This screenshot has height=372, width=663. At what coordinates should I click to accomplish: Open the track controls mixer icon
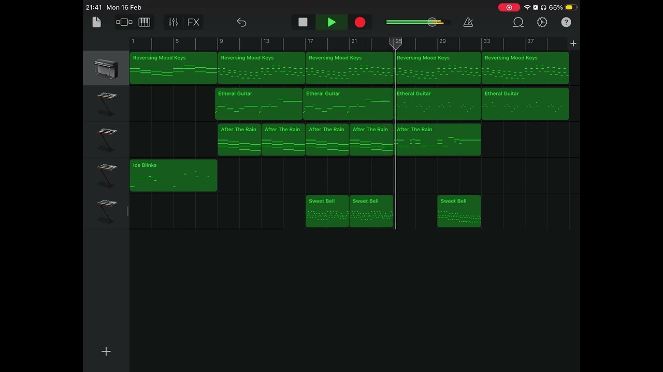[x=174, y=22]
